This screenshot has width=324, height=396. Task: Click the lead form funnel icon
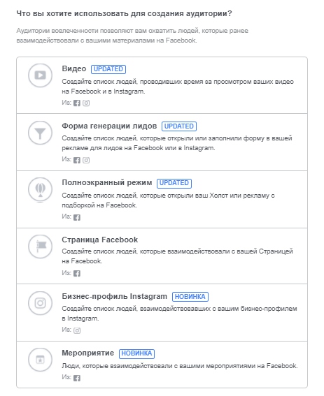(40, 133)
